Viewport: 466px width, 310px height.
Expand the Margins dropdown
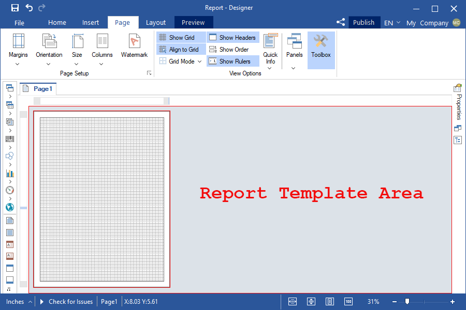(18, 58)
